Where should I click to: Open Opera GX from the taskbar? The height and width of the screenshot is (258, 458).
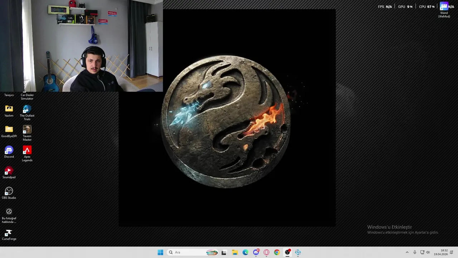266,252
